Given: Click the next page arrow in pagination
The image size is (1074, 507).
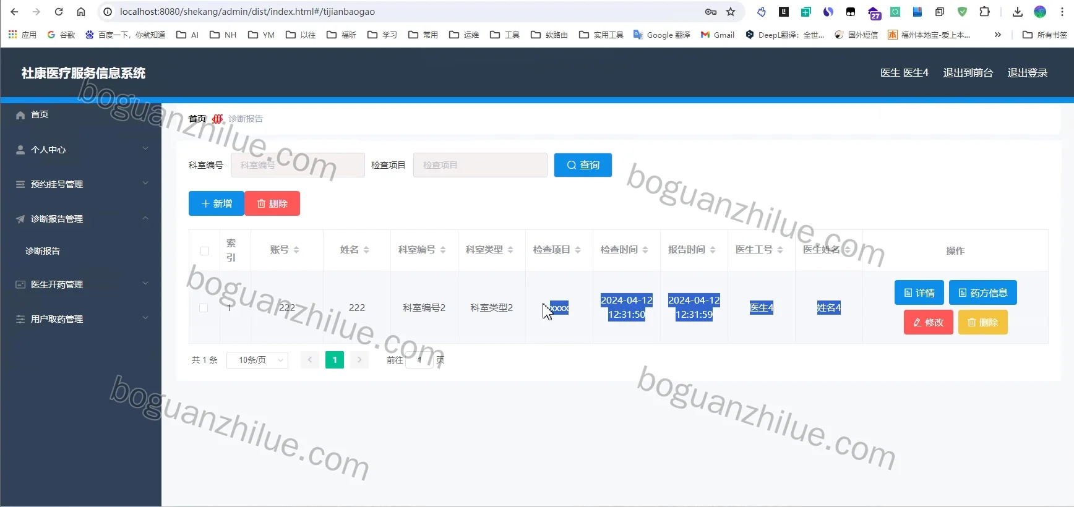Looking at the screenshot, I should point(359,360).
